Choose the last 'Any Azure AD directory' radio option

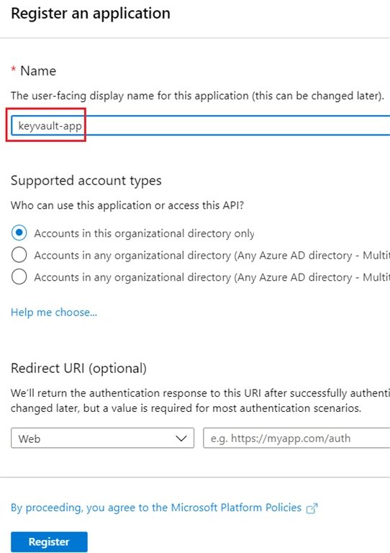pyautogui.click(x=19, y=276)
